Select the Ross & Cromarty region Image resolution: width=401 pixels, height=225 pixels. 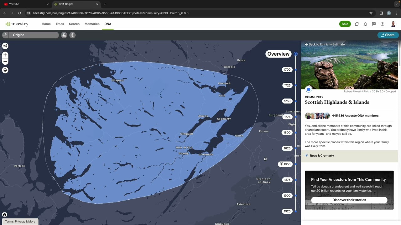[349, 156]
